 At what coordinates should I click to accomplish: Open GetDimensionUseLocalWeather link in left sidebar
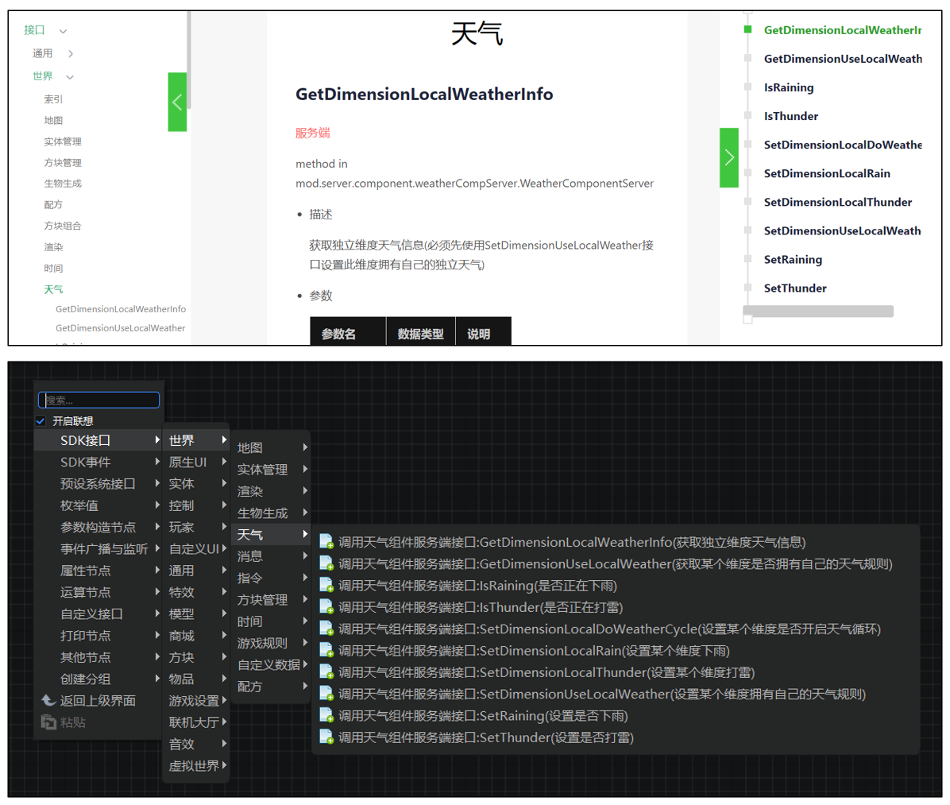[120, 328]
